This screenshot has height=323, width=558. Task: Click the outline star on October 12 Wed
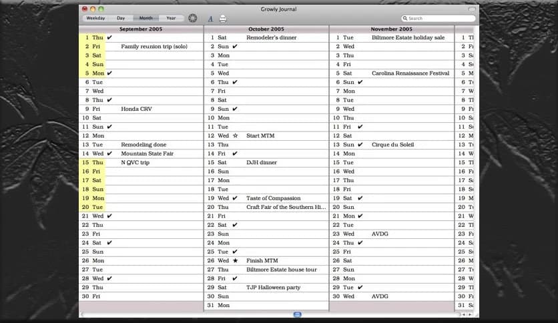click(x=235, y=135)
